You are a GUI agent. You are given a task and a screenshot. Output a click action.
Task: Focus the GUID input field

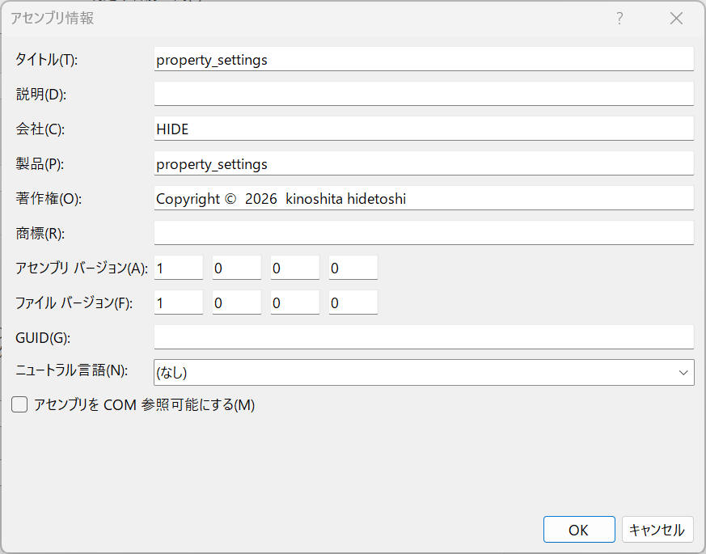[424, 337]
